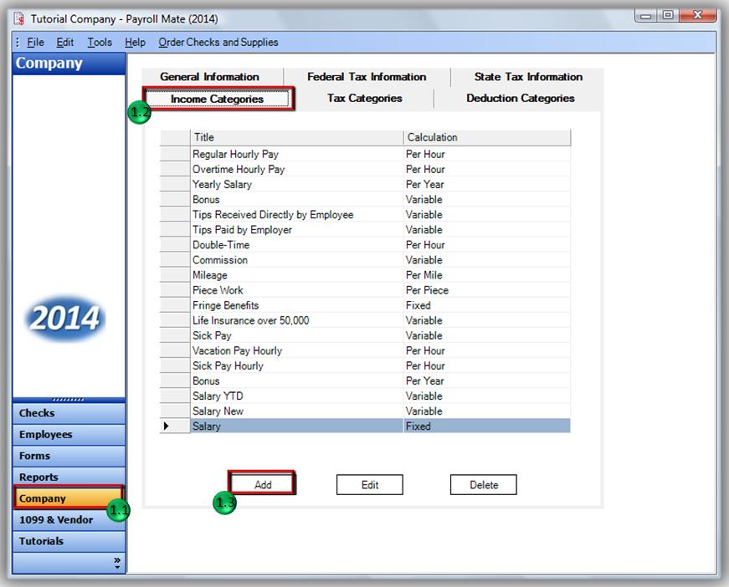Select the Salary YTD row
This screenshot has width=729, height=587.
click(x=365, y=396)
